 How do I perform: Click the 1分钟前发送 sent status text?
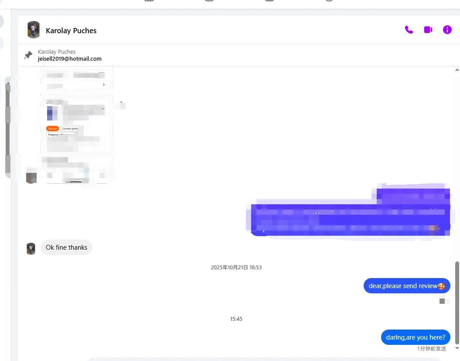432,349
